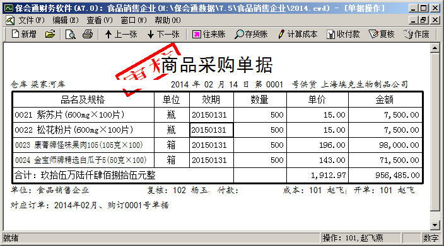The width and height of the screenshot is (444, 246).
Task: Minimize the inner document window
Action: click(x=414, y=20)
